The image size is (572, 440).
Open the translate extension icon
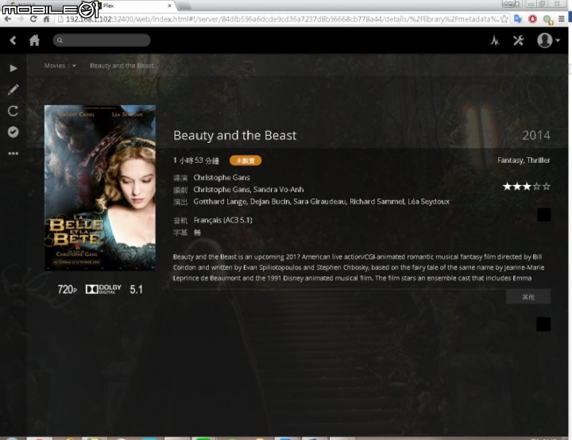tap(518, 19)
